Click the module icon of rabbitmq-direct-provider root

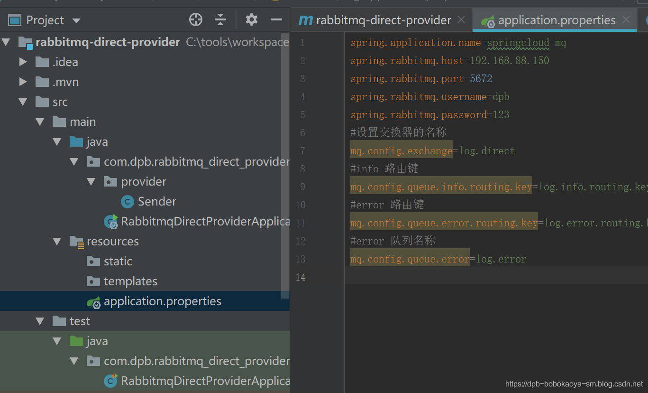coord(25,43)
